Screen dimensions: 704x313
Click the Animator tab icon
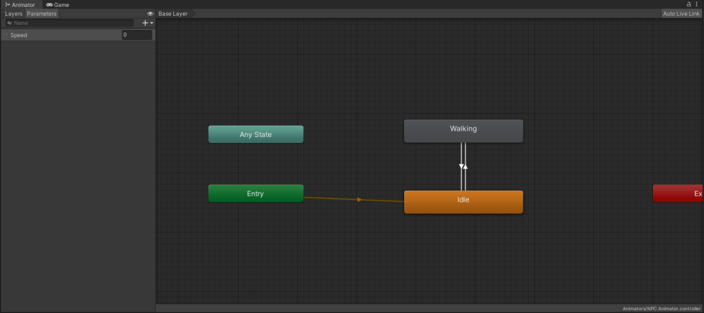click(x=8, y=5)
